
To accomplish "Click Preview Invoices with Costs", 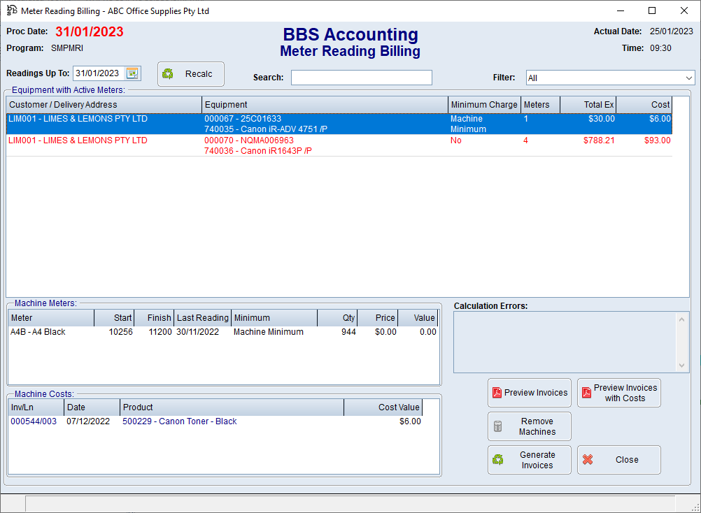I will click(x=618, y=393).
